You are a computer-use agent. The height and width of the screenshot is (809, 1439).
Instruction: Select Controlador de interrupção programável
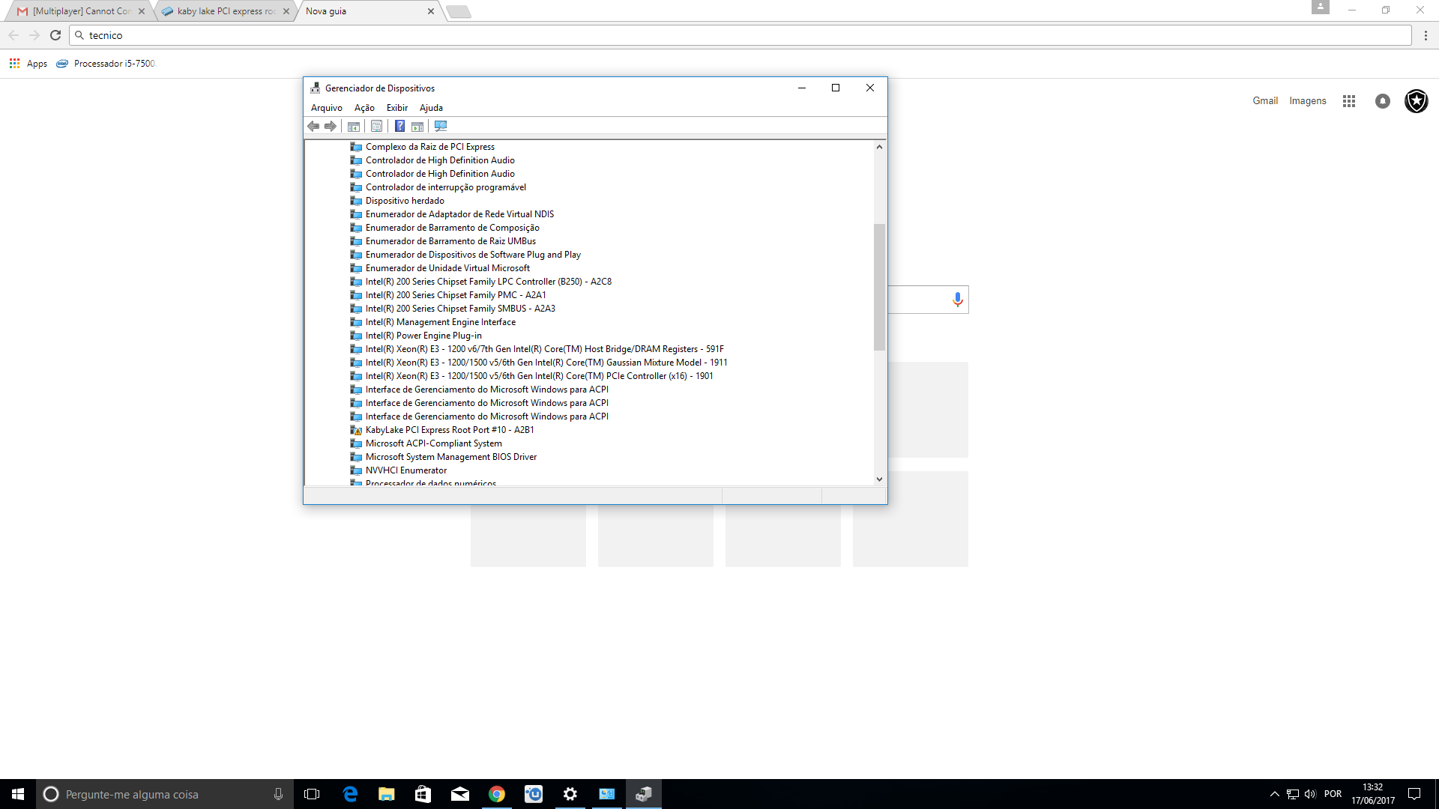[x=446, y=187]
